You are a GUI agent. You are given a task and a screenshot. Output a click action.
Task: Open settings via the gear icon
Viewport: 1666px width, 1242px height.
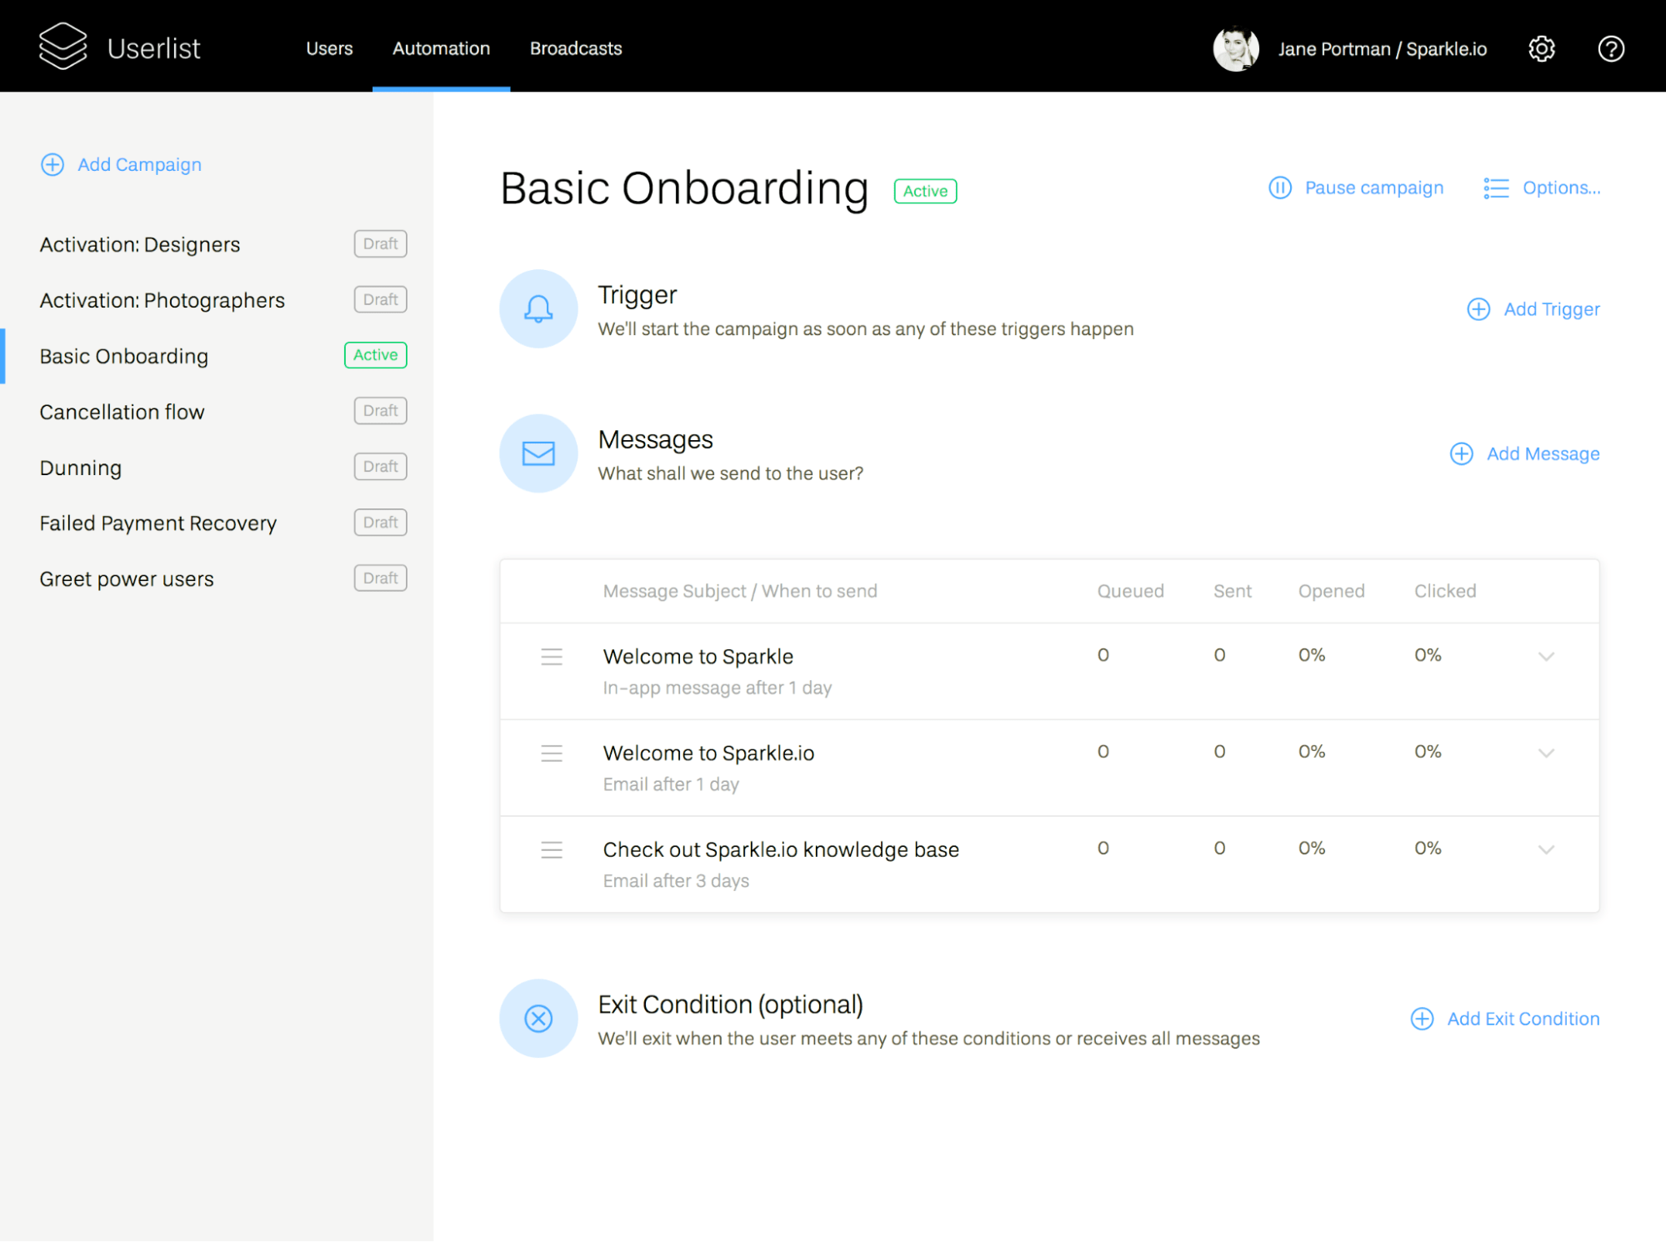tap(1541, 48)
